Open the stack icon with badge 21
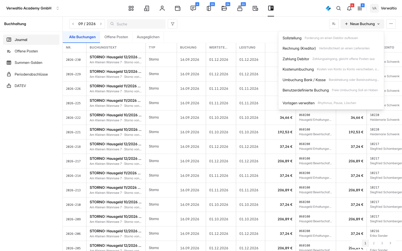Viewport: 402px width, 251px height. coord(240,8)
